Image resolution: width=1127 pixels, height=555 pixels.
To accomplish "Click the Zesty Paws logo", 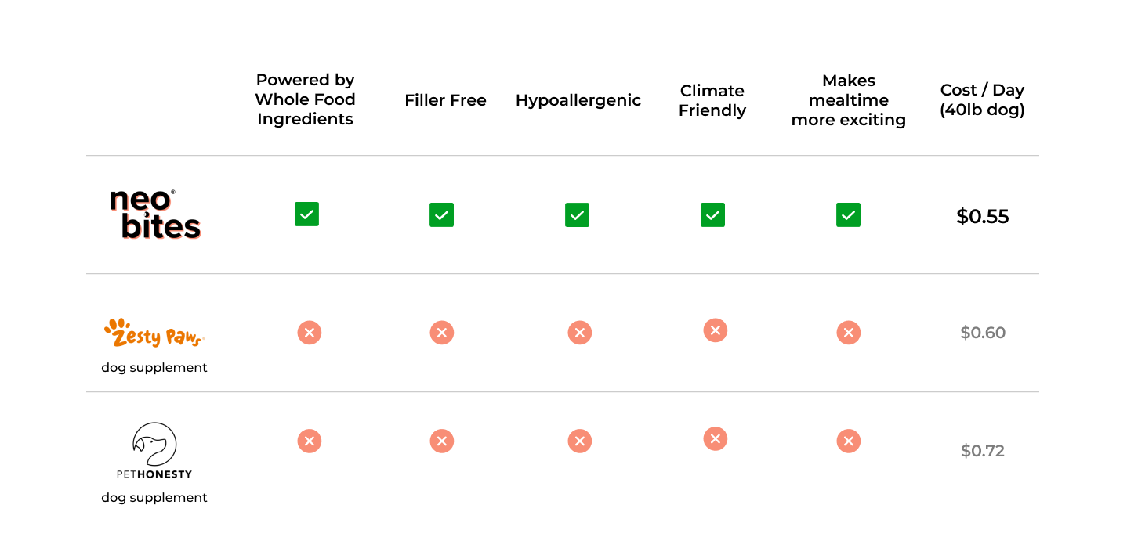I will tap(154, 333).
